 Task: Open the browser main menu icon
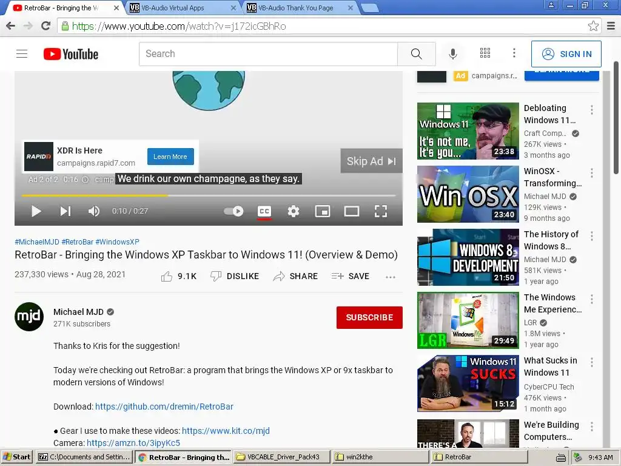pos(611,26)
